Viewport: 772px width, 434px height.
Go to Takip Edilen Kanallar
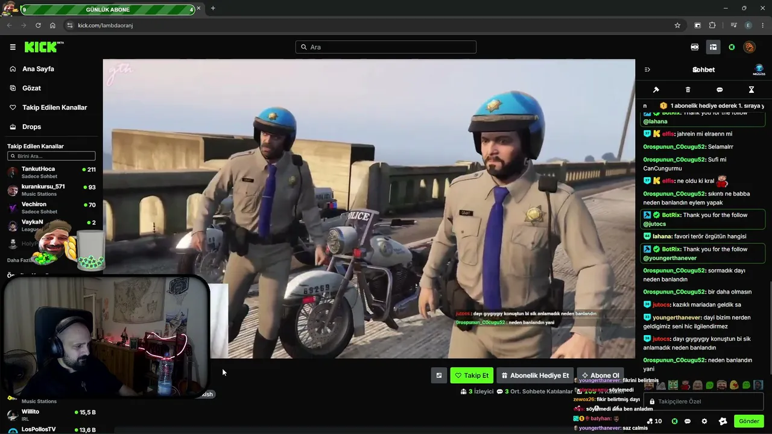[x=55, y=107]
